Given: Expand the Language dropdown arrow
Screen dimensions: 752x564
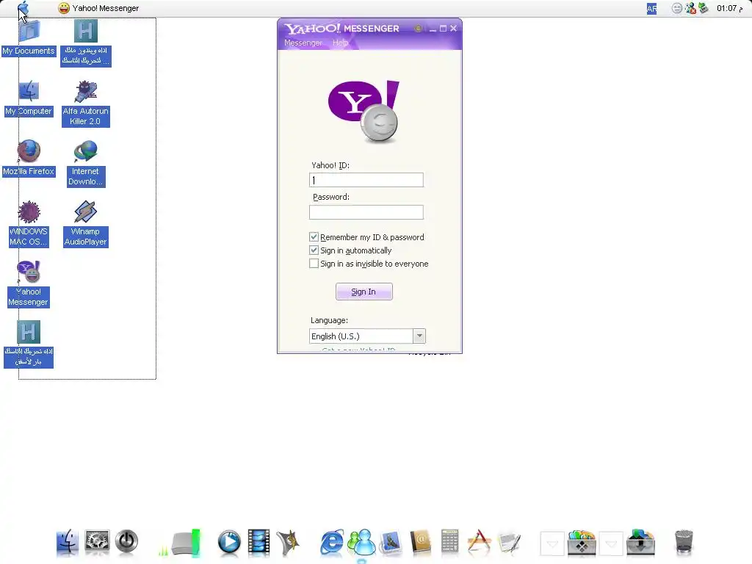Looking at the screenshot, I should click(x=419, y=336).
